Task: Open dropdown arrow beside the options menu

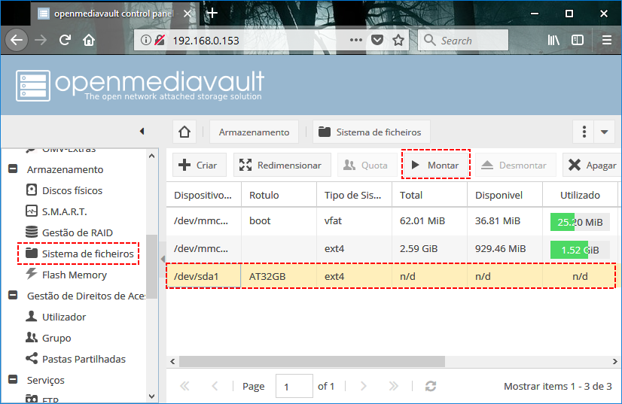Action: (605, 132)
